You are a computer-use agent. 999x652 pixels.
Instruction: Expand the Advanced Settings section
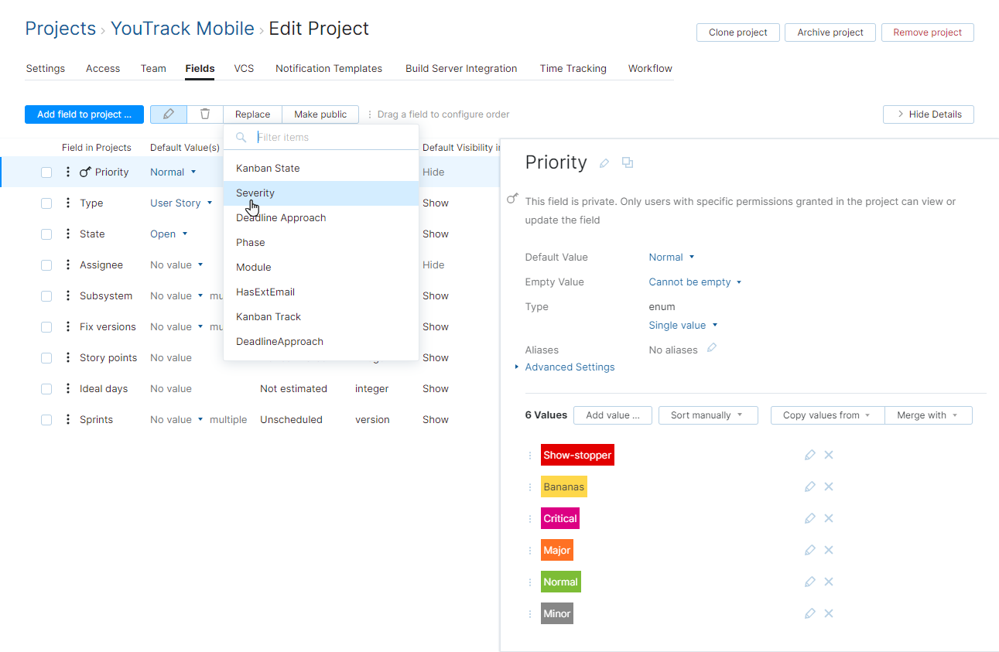point(570,367)
